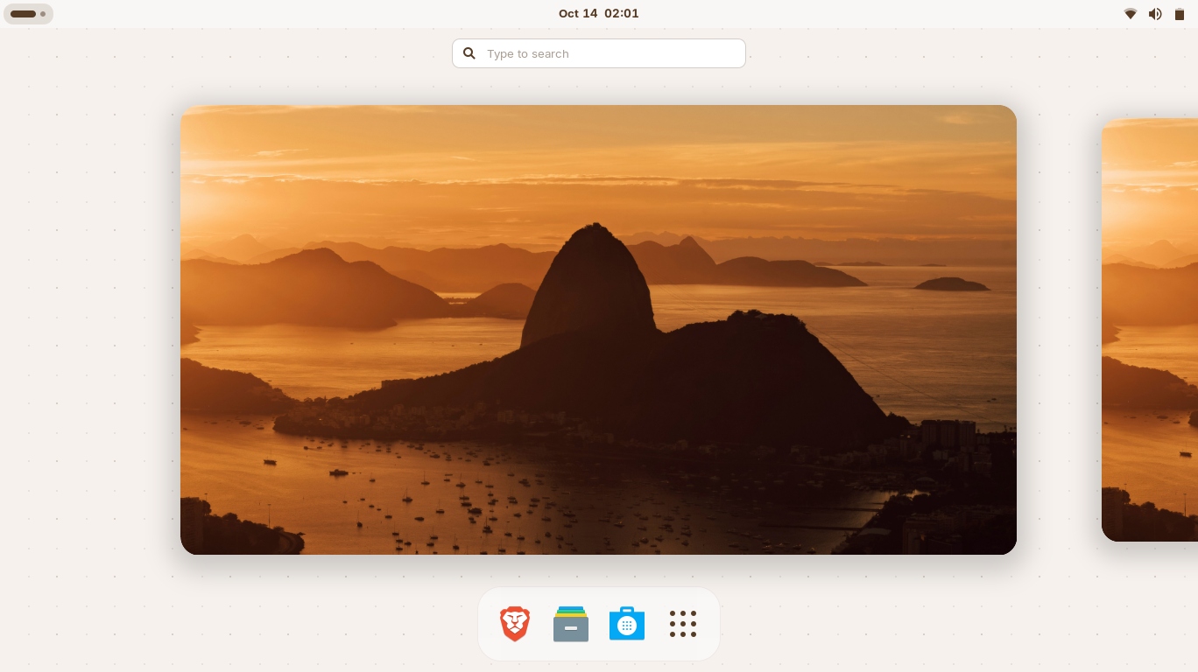Toggle the Activities overview workspace indicator
Viewport: 1198px width, 672px height.
click(x=28, y=14)
